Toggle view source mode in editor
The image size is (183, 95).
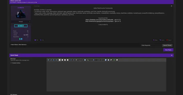[117, 60]
